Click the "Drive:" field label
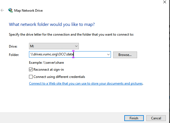This screenshot has width=170, height=123. coord(13,46)
